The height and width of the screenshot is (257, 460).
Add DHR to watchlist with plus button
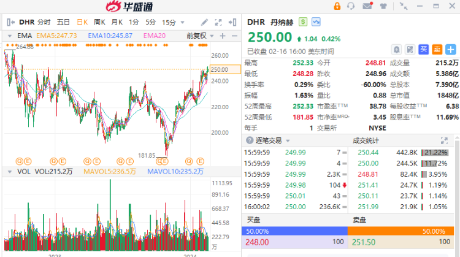[x=451, y=50]
